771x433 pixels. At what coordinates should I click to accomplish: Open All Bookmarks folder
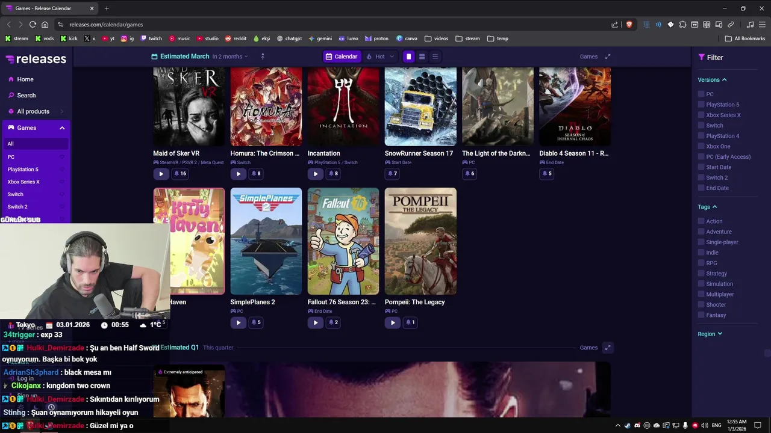[744, 38]
